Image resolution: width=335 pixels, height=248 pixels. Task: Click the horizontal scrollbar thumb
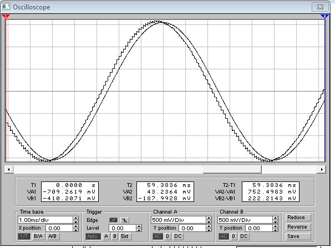point(232,169)
